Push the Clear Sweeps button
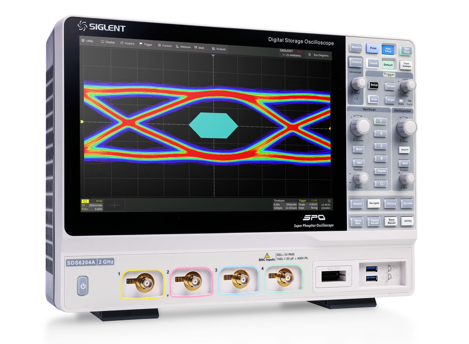Viewport: 469px width, 344px height. point(406,65)
